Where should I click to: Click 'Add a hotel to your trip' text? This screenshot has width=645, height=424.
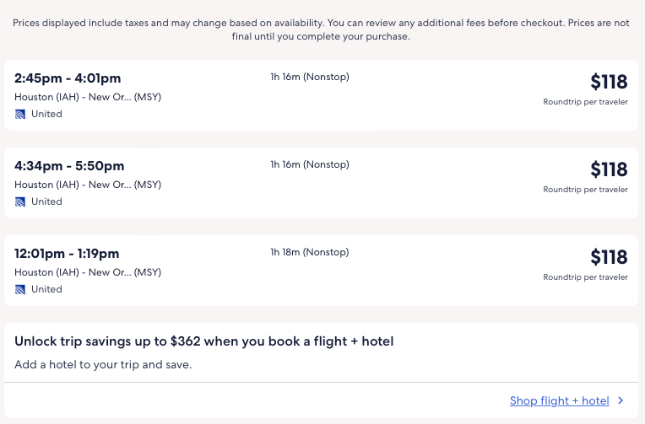[103, 365]
